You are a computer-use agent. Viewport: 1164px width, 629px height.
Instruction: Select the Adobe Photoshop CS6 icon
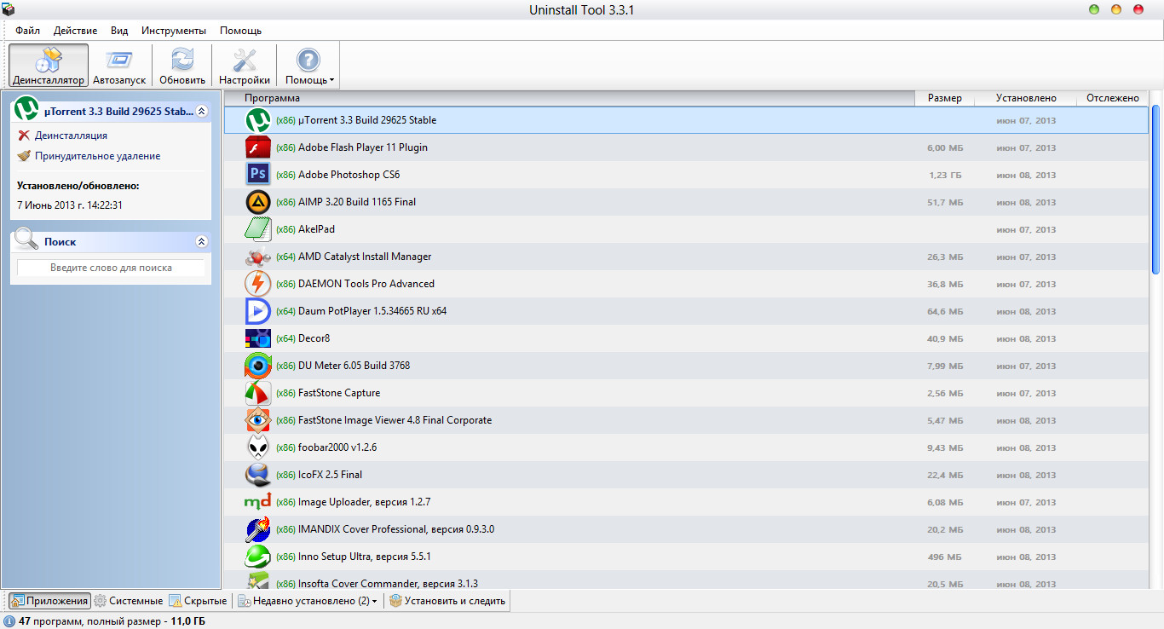257,175
